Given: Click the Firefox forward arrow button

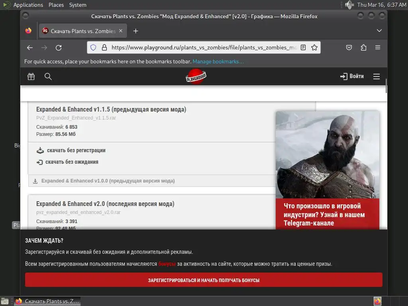Looking at the screenshot, I should (44, 48).
